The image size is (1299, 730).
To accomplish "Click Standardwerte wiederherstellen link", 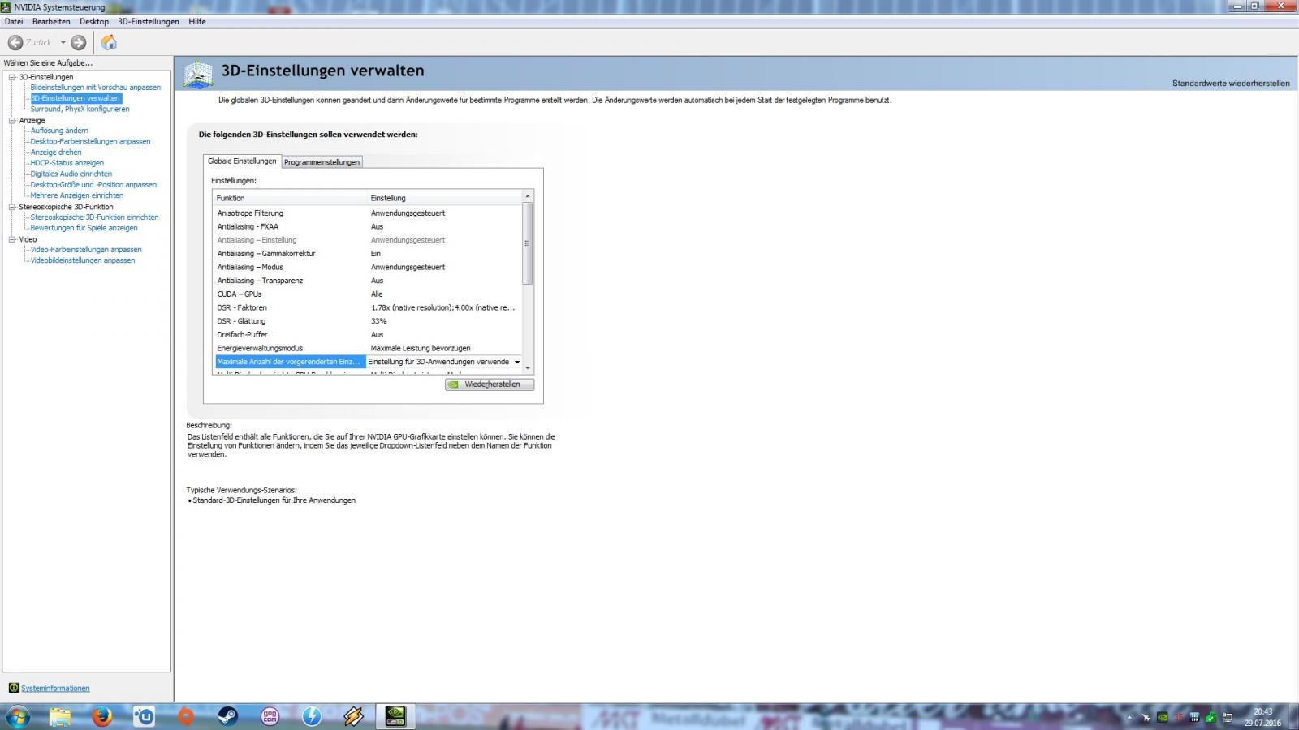I will click(x=1231, y=83).
